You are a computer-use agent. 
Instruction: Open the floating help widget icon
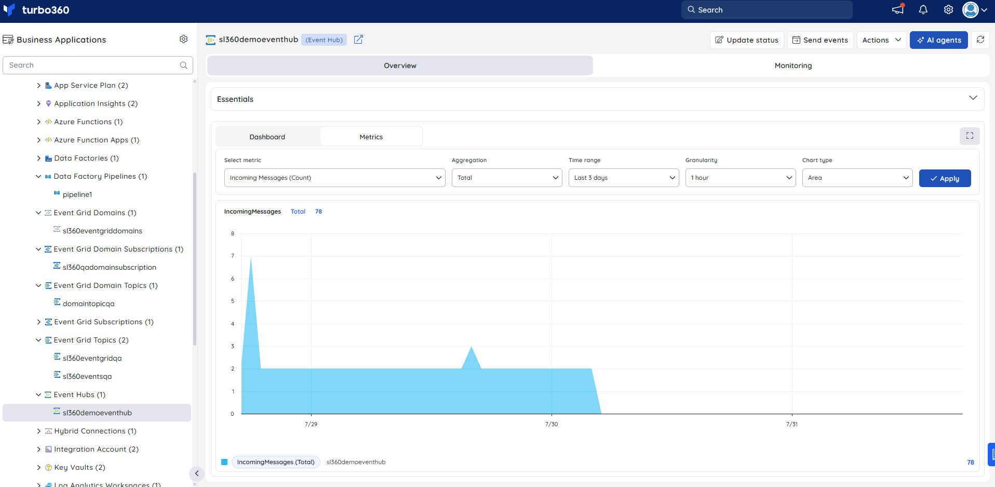(992, 454)
